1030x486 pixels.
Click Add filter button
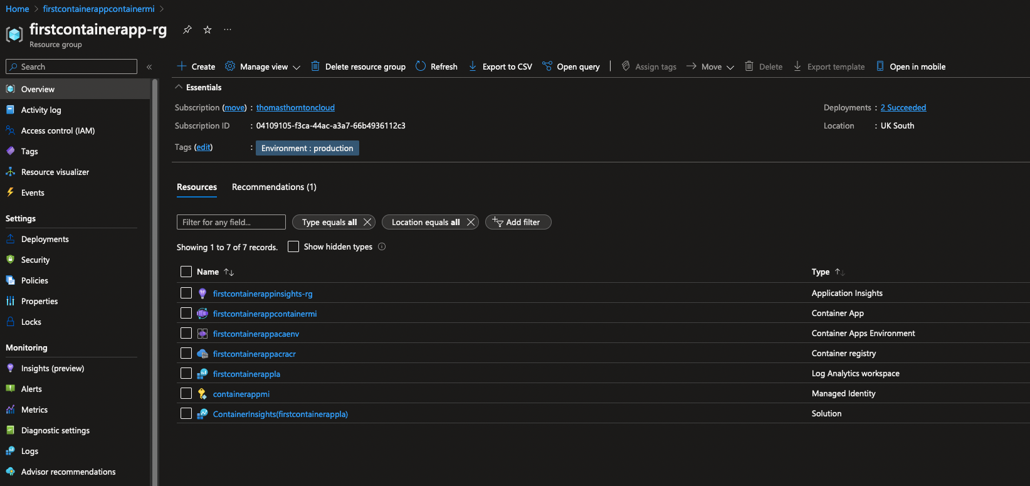coord(518,222)
